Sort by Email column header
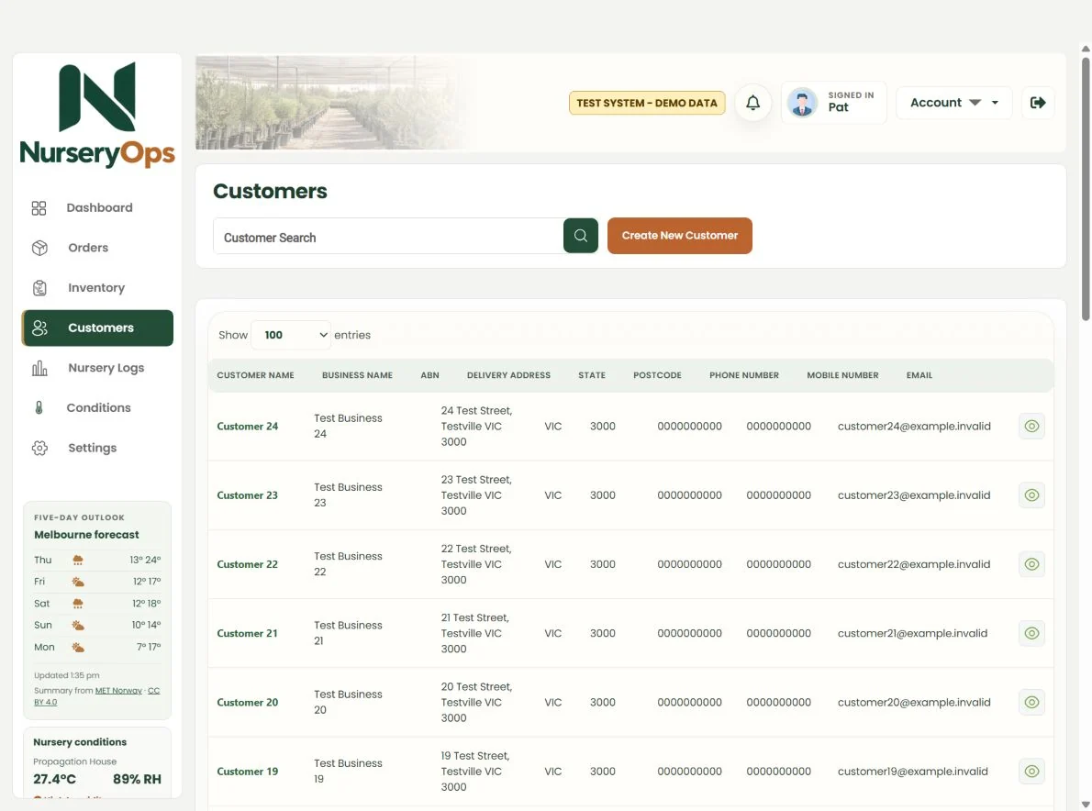1092x811 pixels. [x=919, y=375]
